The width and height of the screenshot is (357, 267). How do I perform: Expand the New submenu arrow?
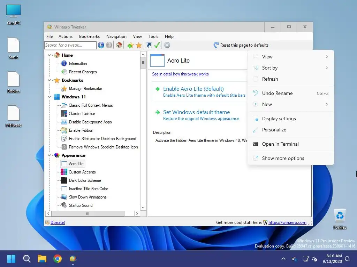(327, 104)
